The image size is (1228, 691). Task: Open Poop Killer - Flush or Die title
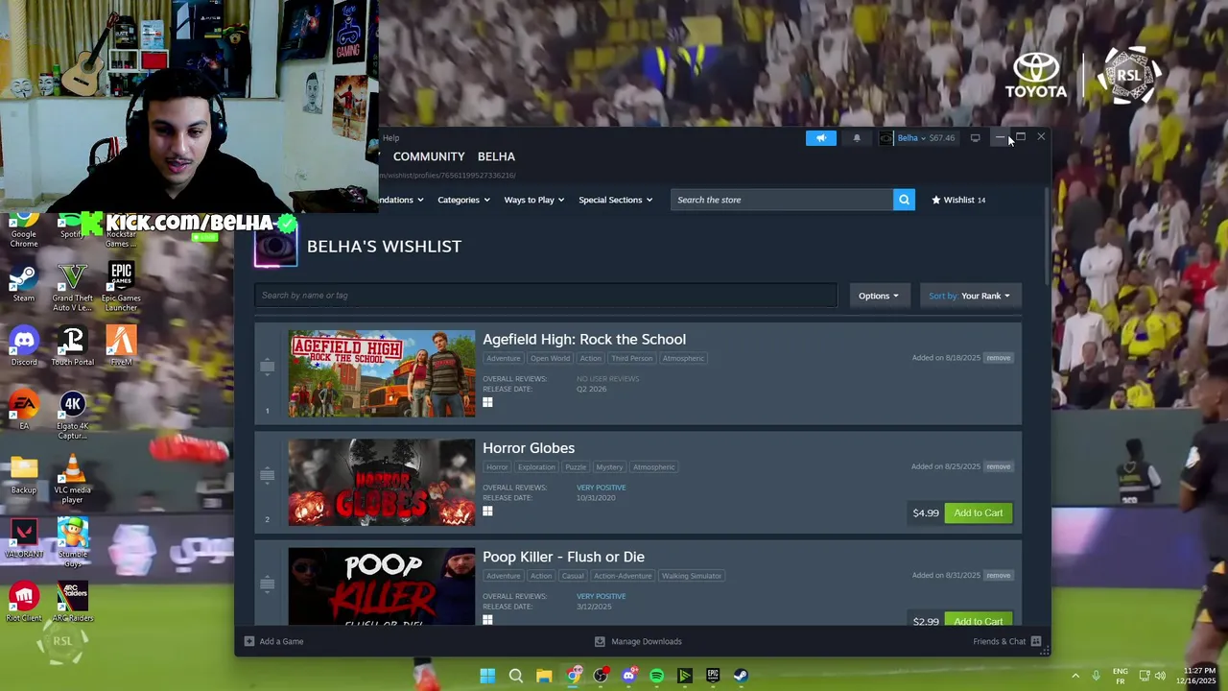[563, 557]
